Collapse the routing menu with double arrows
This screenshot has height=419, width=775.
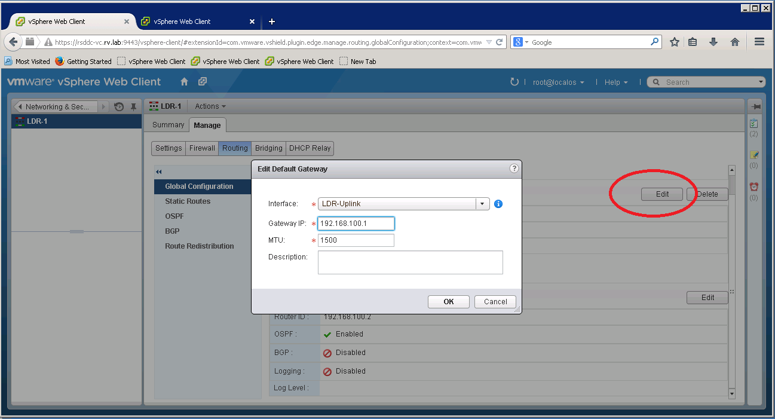pos(159,172)
